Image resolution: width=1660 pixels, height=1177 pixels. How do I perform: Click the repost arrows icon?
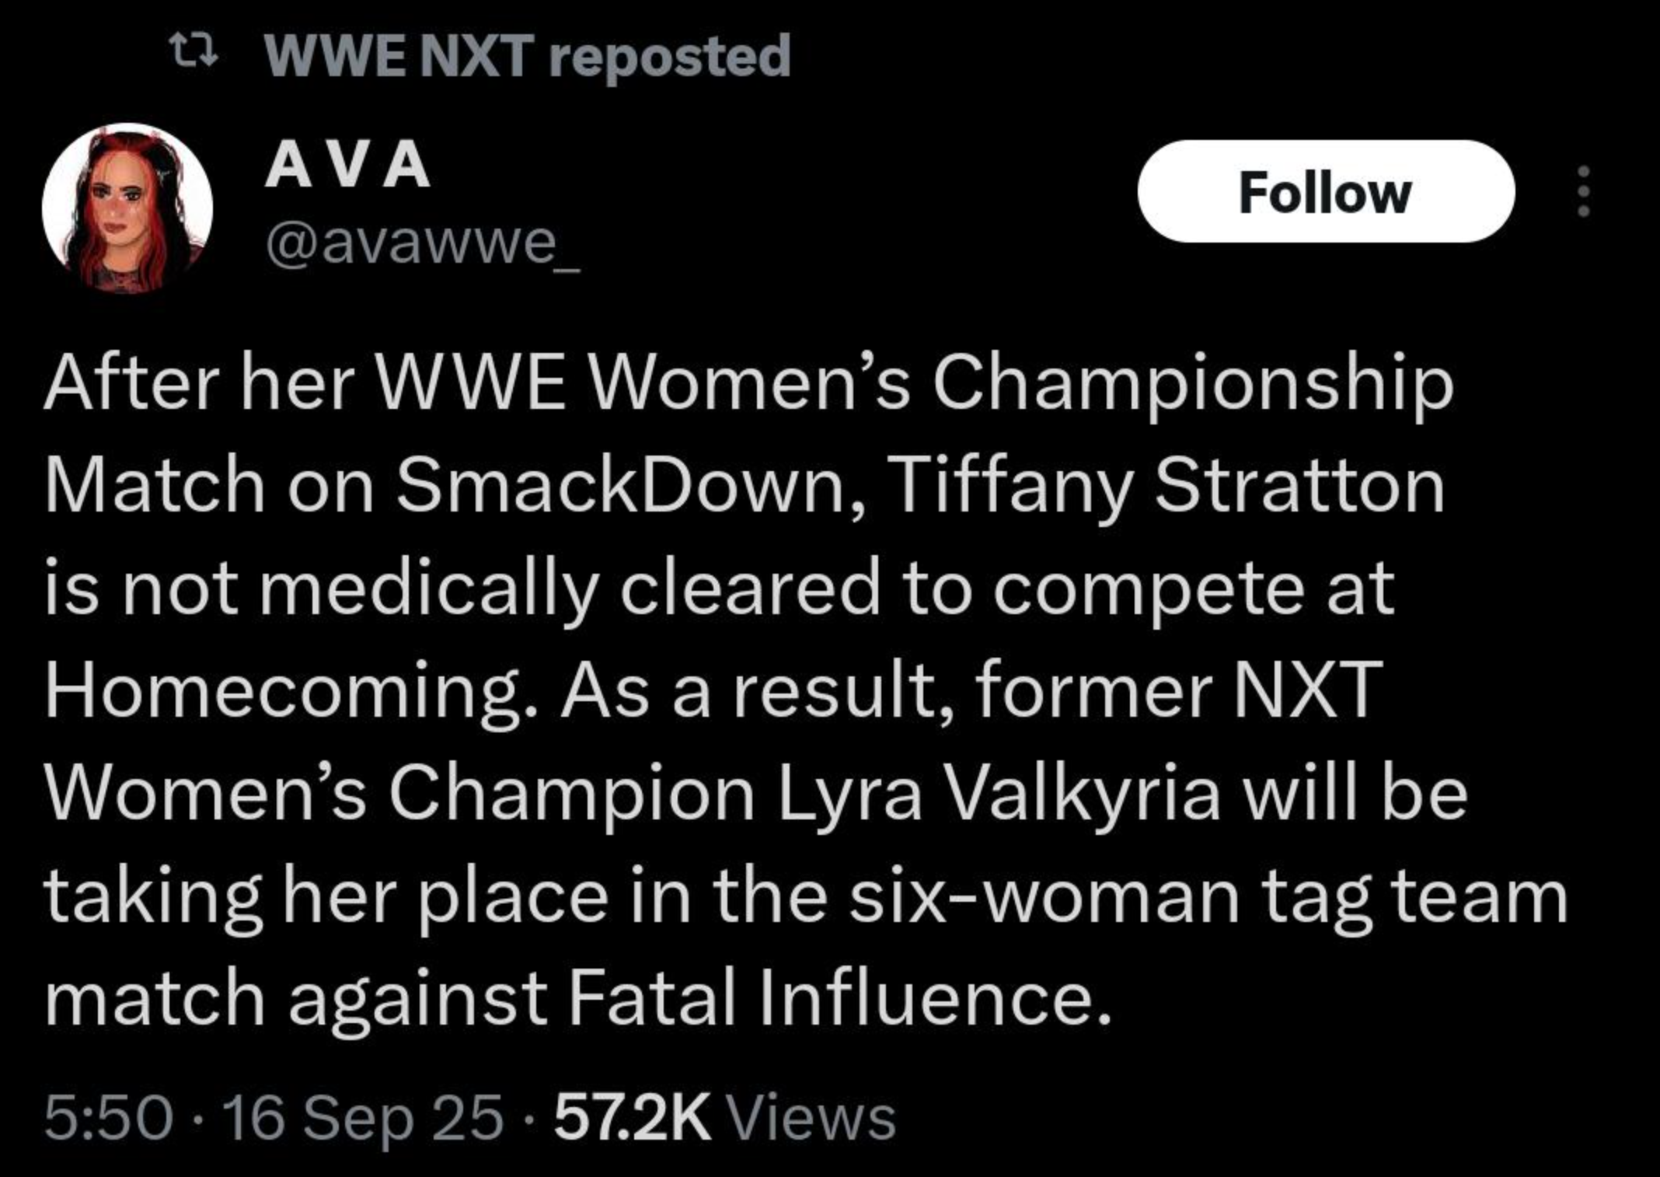coord(194,52)
